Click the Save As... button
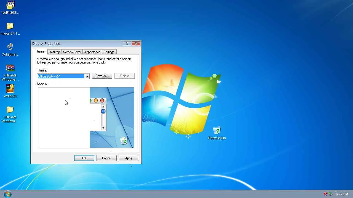This screenshot has height=198, width=353. [102, 76]
